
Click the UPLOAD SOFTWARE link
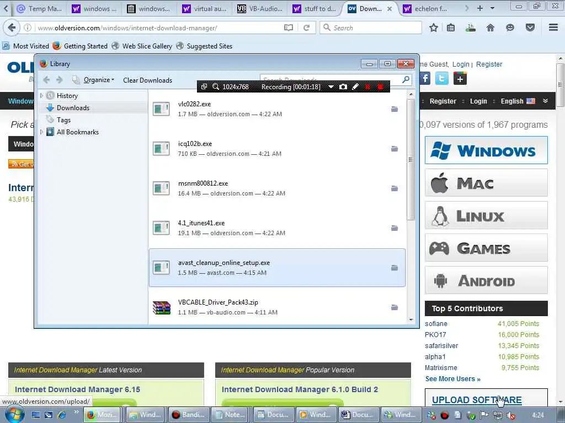point(477,400)
